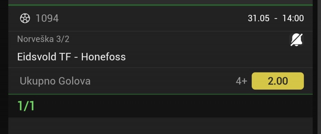
Task: Click the soccer ball sport icon
Action: pyautogui.click(x=25, y=18)
